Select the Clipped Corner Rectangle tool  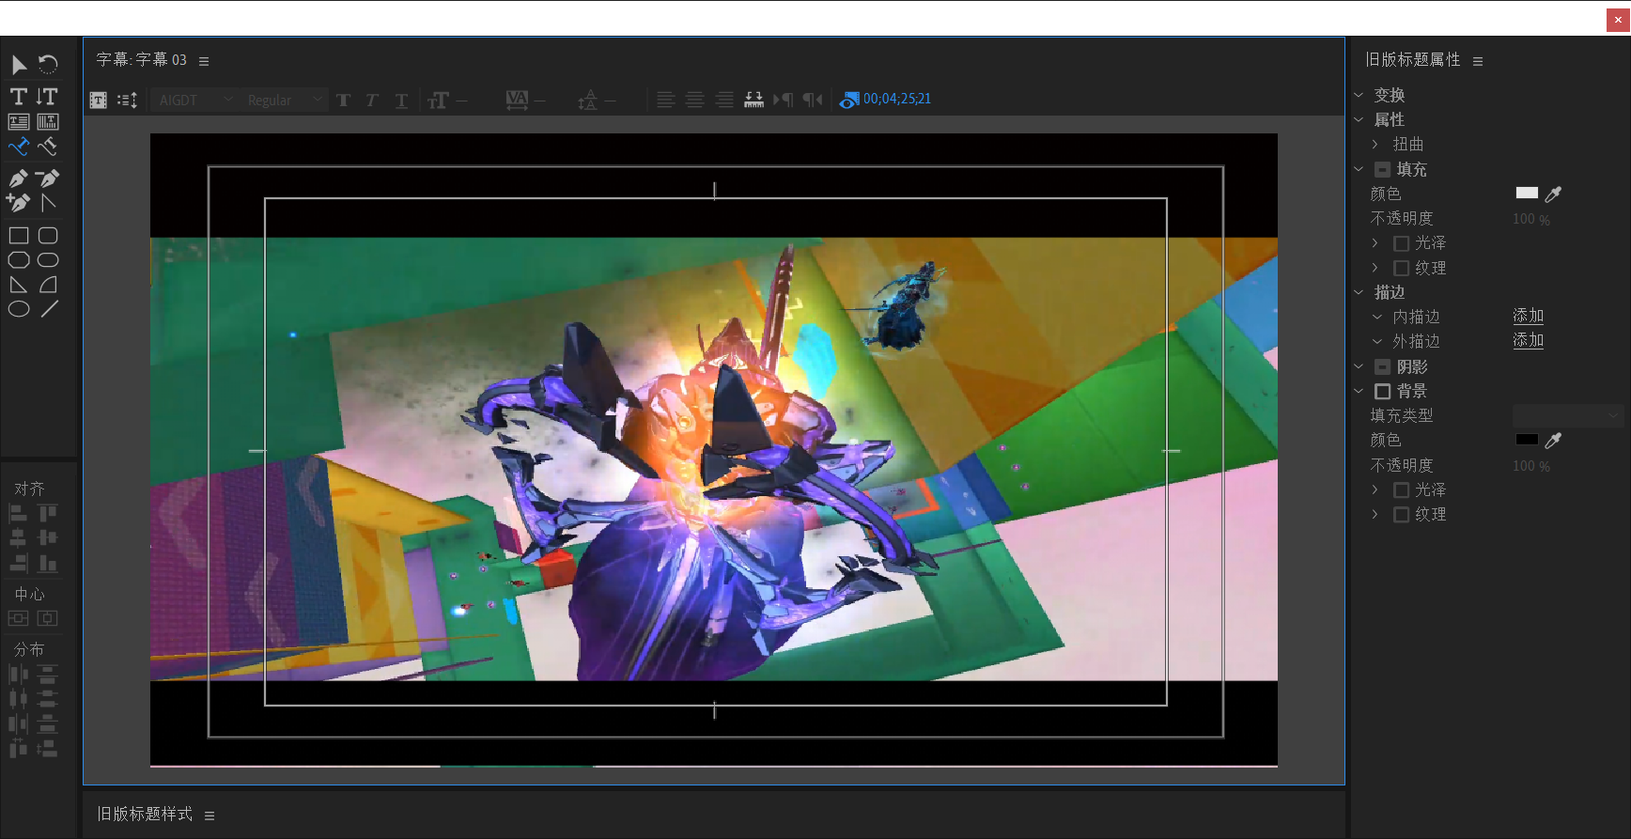19,260
